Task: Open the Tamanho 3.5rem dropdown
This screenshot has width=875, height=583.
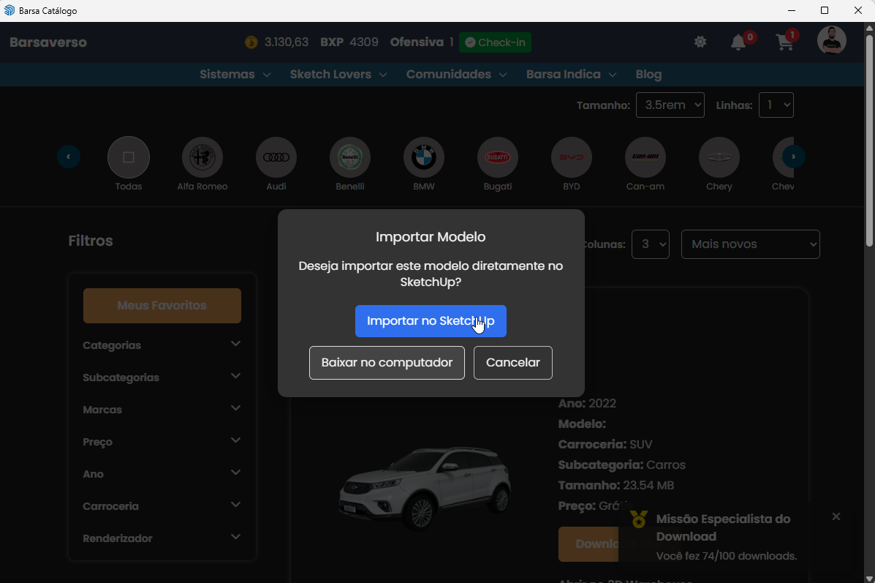Action: coord(670,105)
